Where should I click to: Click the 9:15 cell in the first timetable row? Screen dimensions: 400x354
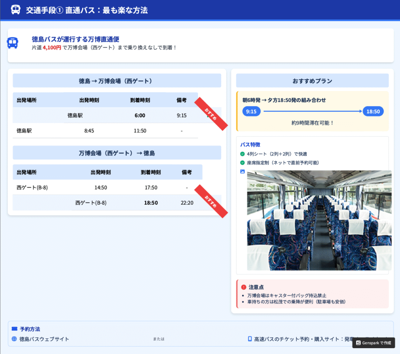tap(182, 115)
